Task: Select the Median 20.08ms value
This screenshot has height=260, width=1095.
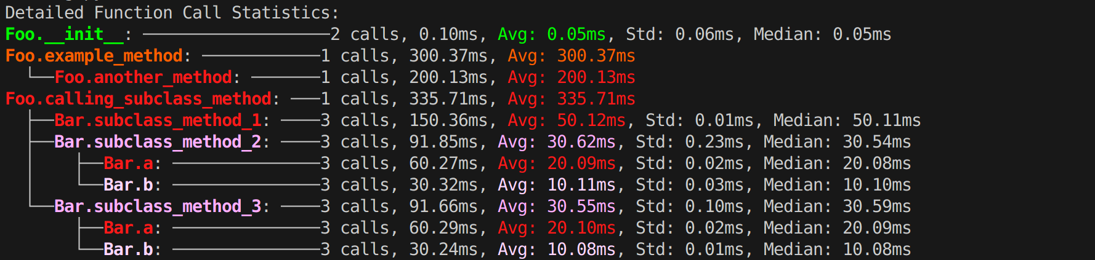Action: click(x=877, y=163)
